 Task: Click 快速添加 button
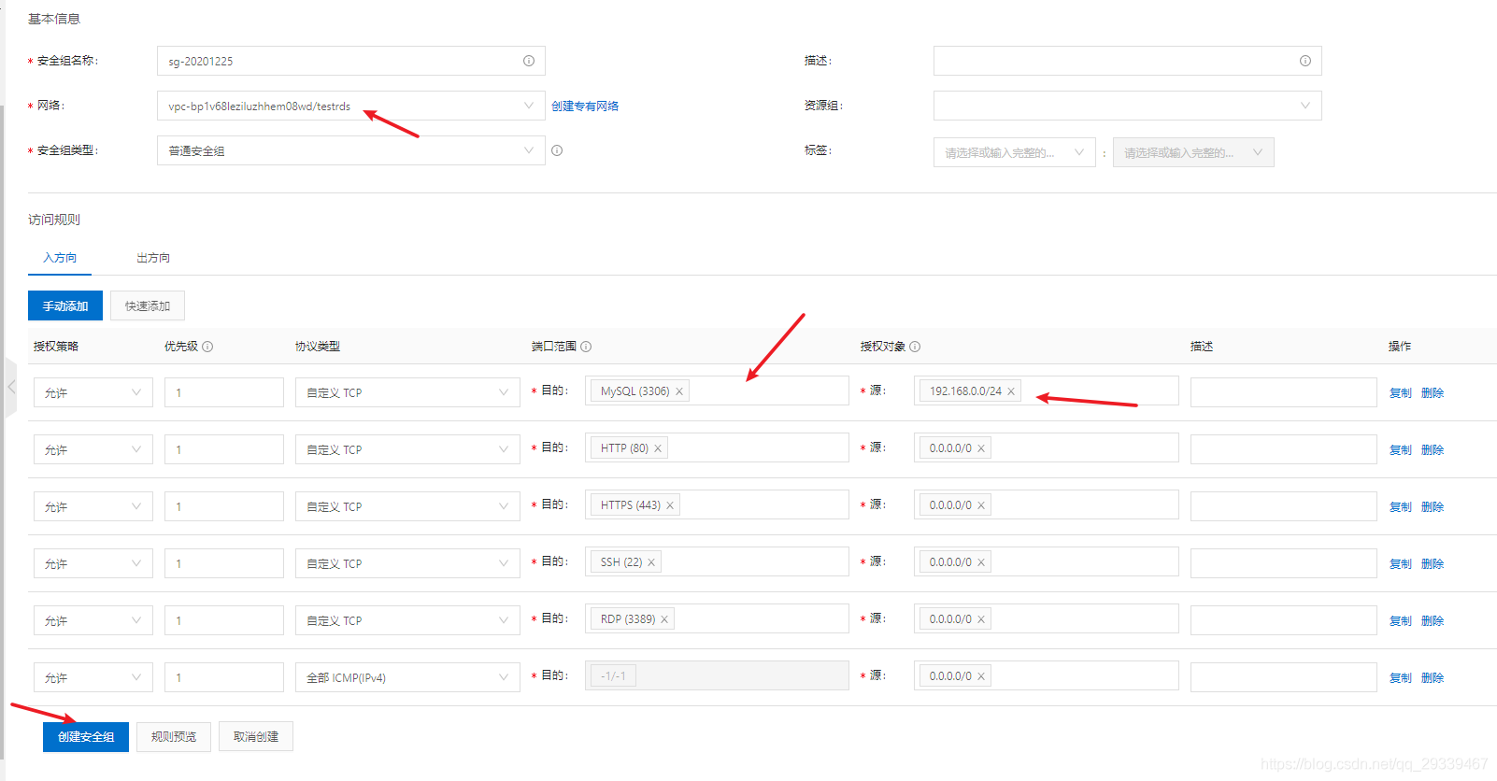[x=148, y=305]
